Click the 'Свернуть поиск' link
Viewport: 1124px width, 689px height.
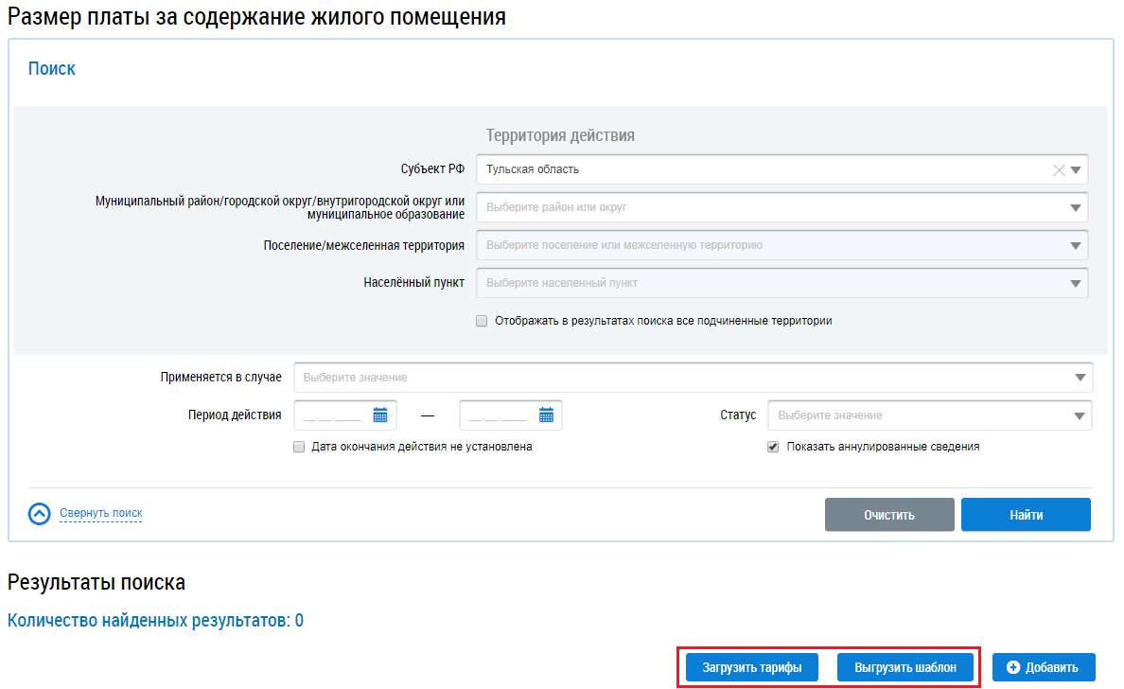tap(100, 514)
